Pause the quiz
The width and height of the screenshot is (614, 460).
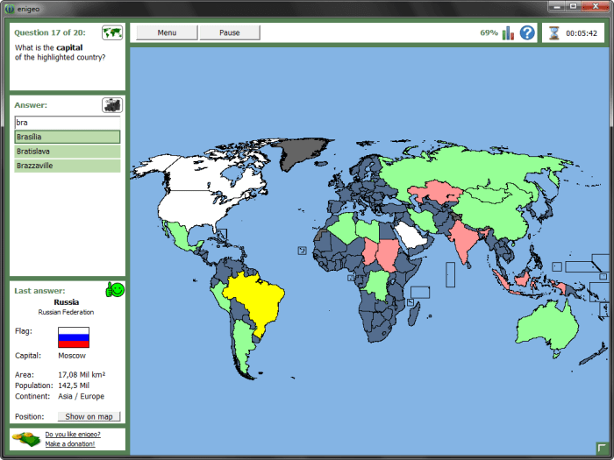click(x=230, y=32)
